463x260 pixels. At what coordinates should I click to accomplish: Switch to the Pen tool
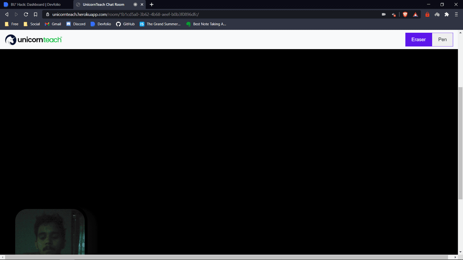click(442, 39)
